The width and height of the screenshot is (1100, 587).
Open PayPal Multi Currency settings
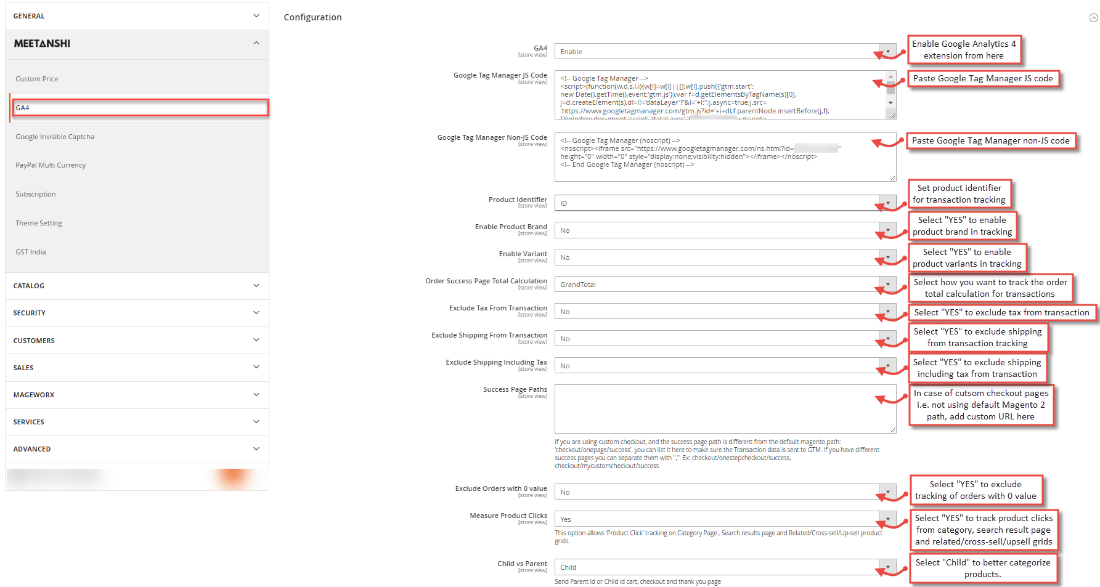click(x=51, y=165)
